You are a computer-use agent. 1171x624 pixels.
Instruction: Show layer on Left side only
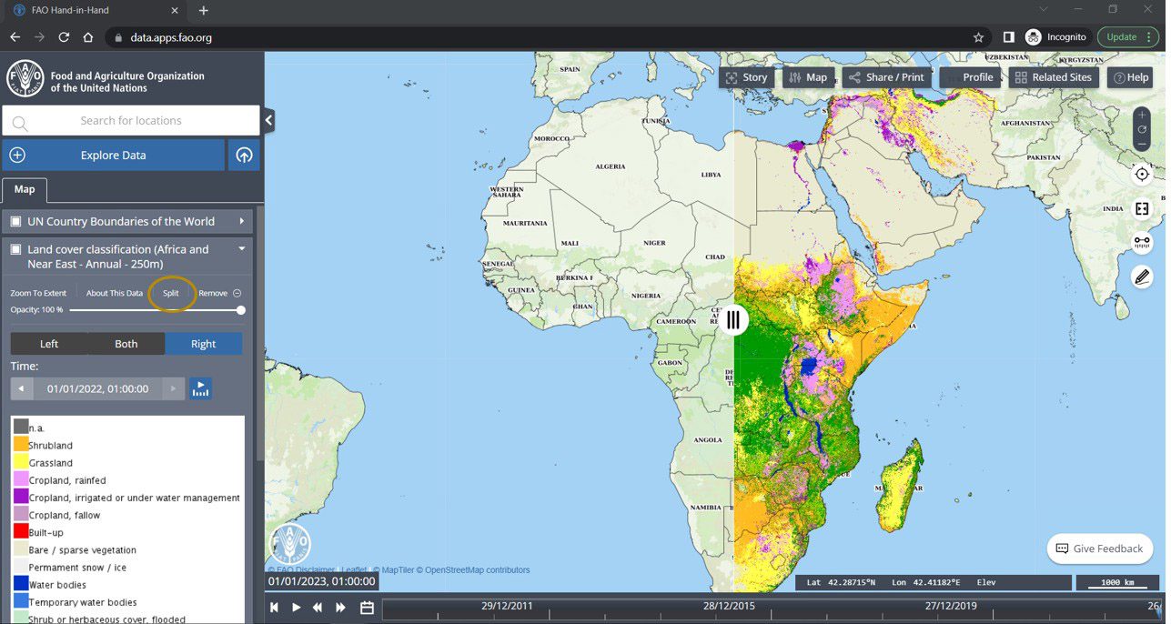point(49,344)
